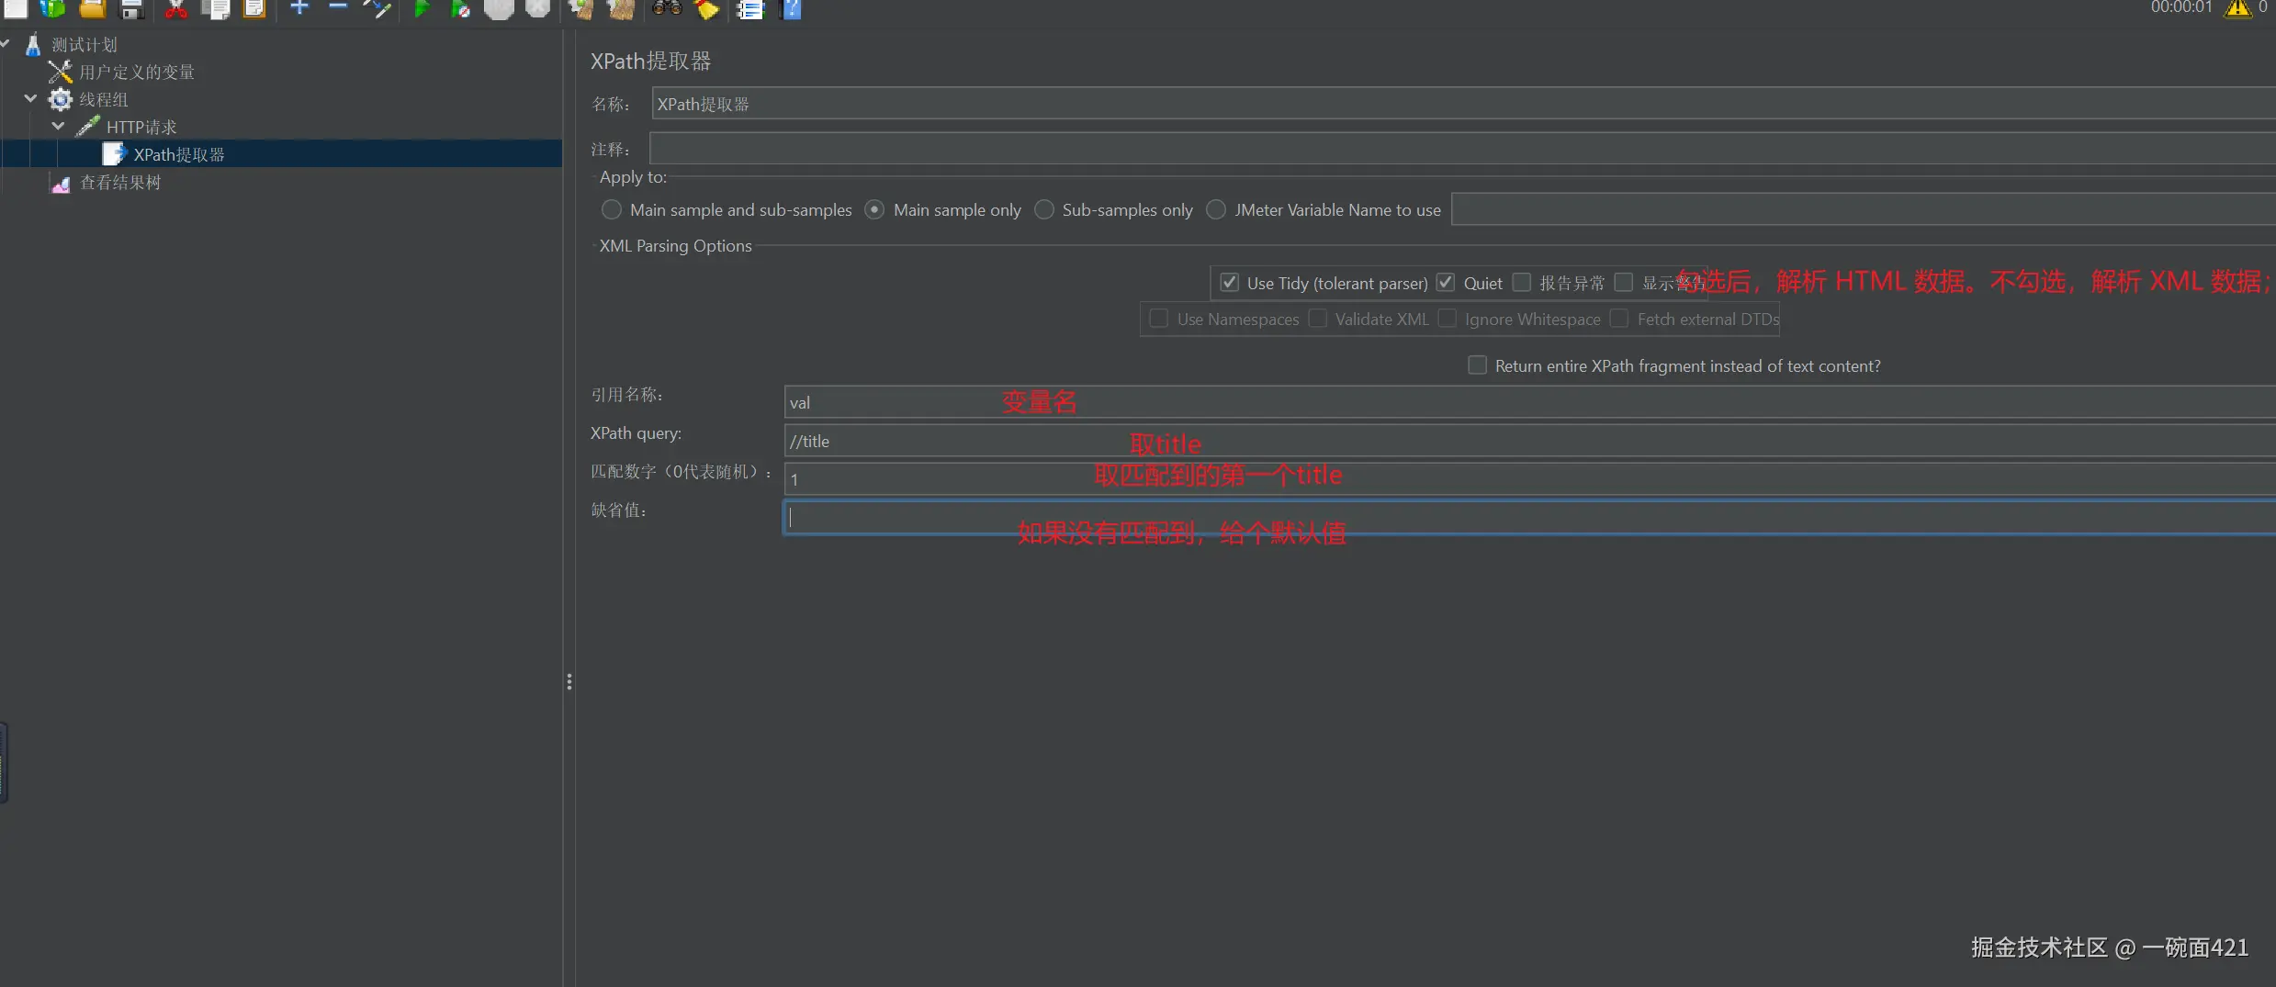
Task: Select the HTTP请求 sampler node
Action: 141,127
